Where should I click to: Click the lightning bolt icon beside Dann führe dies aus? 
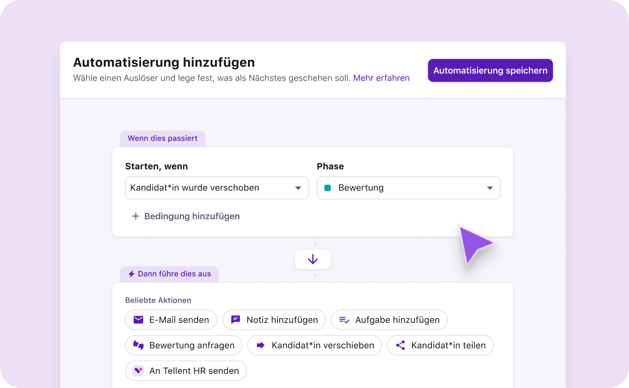[132, 274]
